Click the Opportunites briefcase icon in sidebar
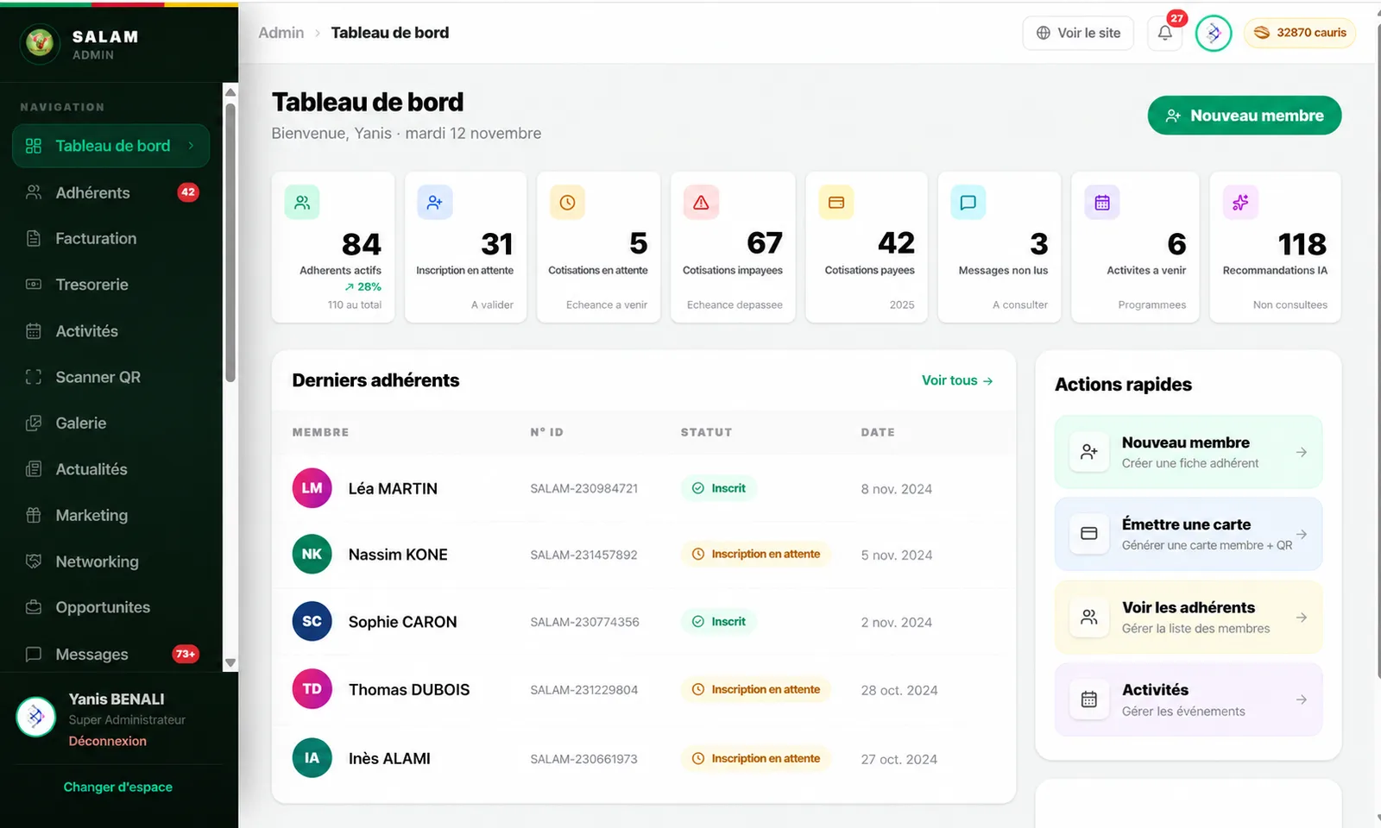The height and width of the screenshot is (828, 1381). 34,607
